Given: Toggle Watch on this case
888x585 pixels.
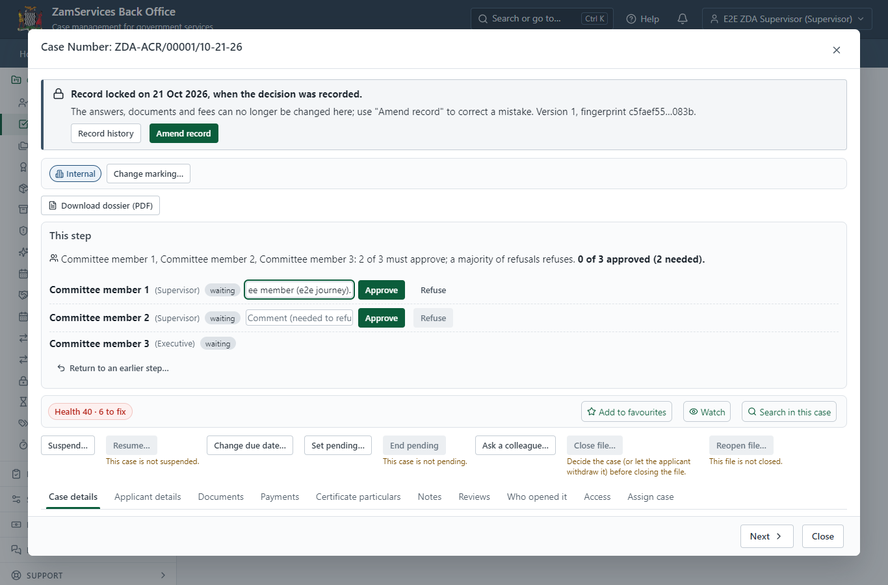Looking at the screenshot, I should coord(707,412).
